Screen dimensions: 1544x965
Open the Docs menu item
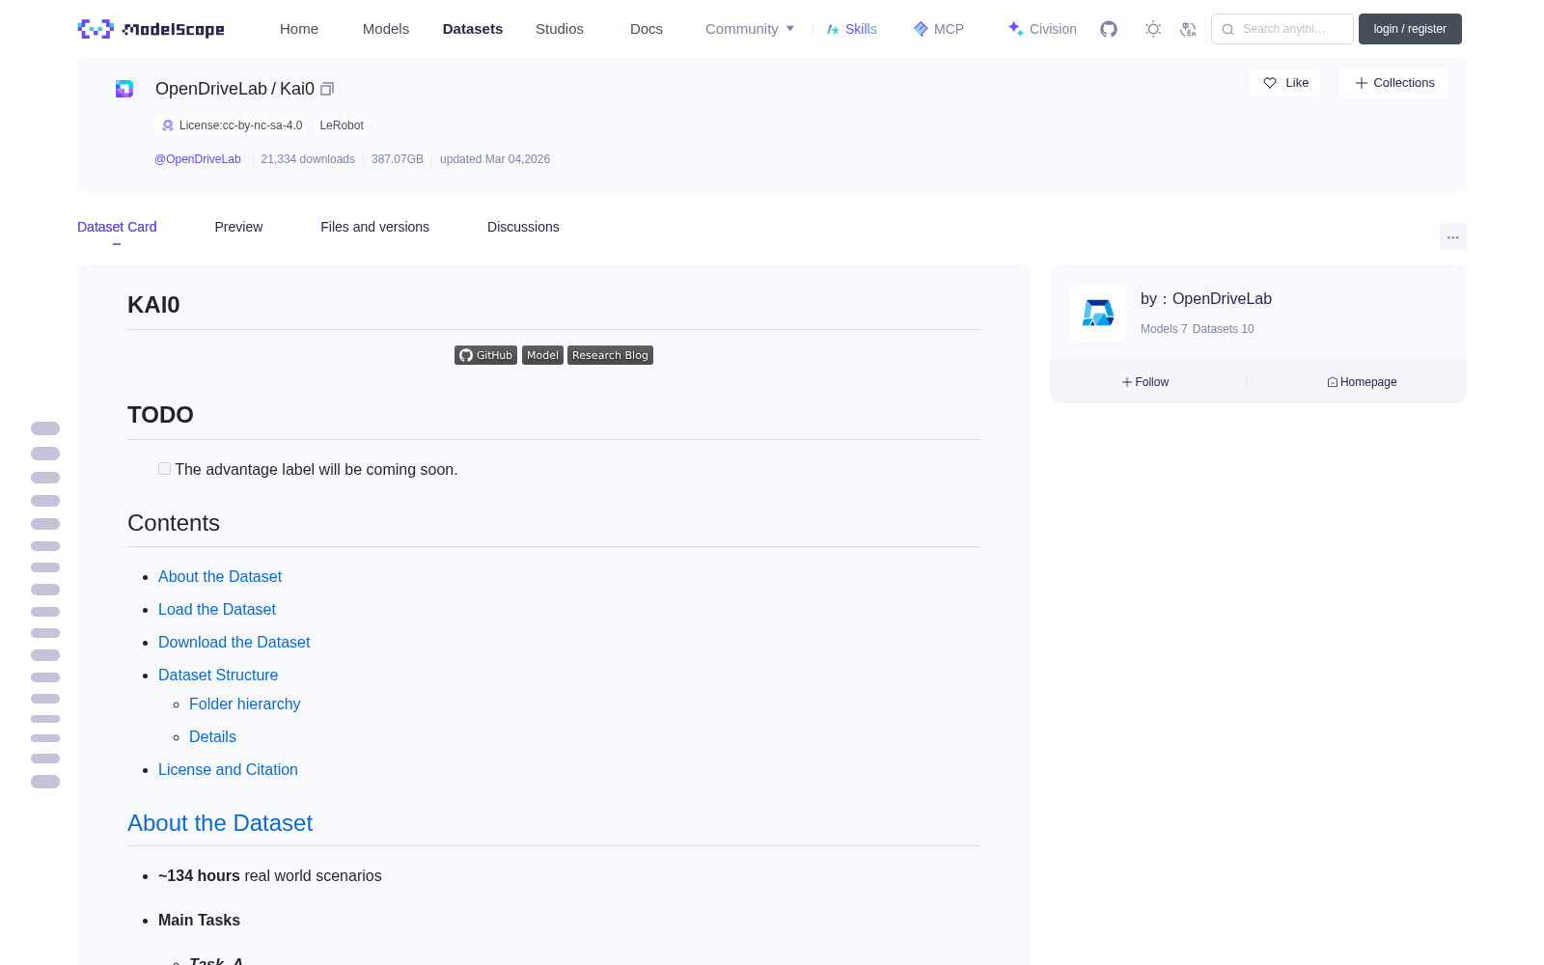[x=647, y=29]
